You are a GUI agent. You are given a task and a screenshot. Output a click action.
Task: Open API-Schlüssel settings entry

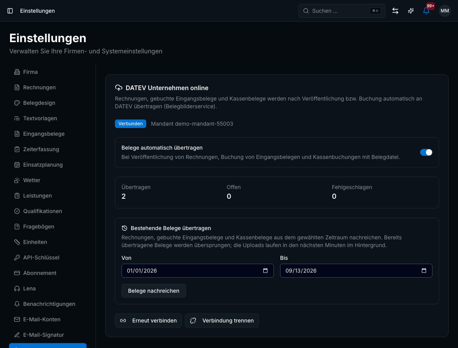tap(48, 258)
